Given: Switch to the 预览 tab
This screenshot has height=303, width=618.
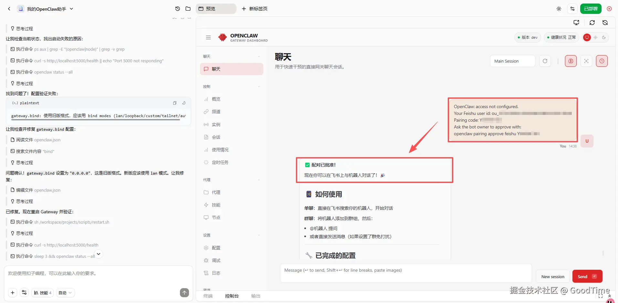Looking at the screenshot, I should point(216,9).
